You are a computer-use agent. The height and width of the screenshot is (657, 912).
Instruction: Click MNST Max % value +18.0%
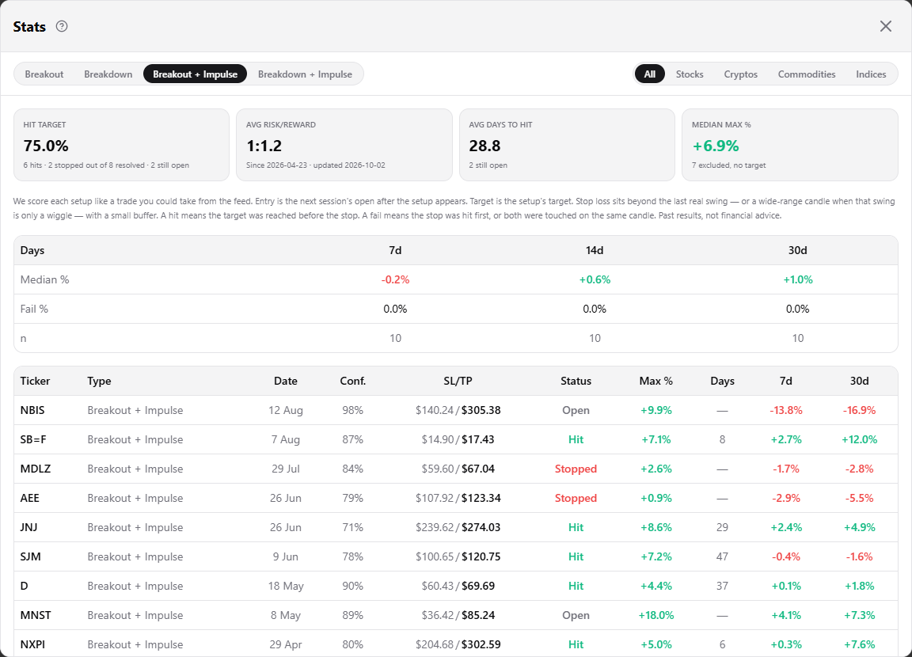(x=656, y=615)
